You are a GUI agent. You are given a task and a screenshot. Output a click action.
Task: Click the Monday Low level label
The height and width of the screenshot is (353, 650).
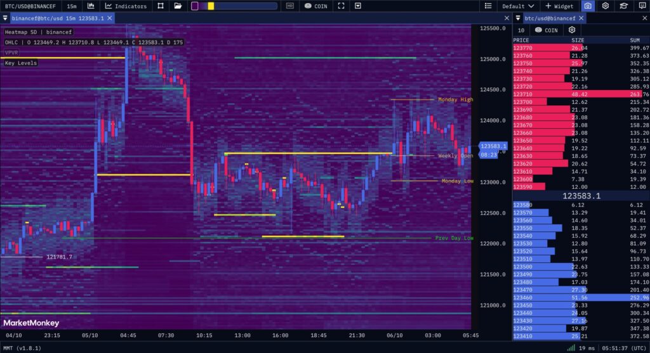(457, 181)
